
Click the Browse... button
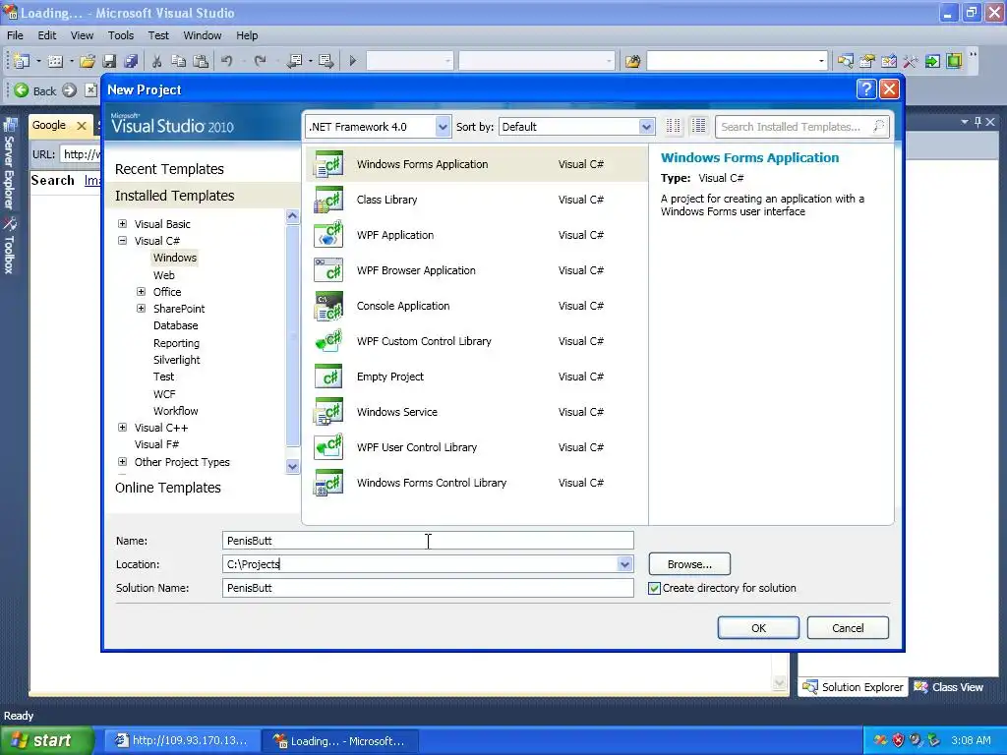689,564
